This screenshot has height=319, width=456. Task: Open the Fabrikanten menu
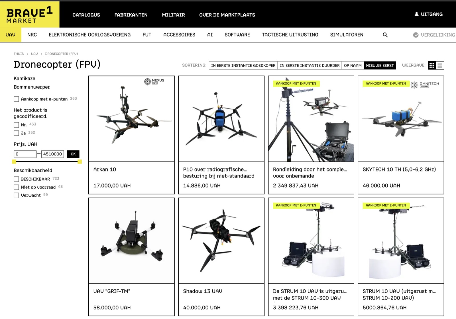(x=131, y=15)
